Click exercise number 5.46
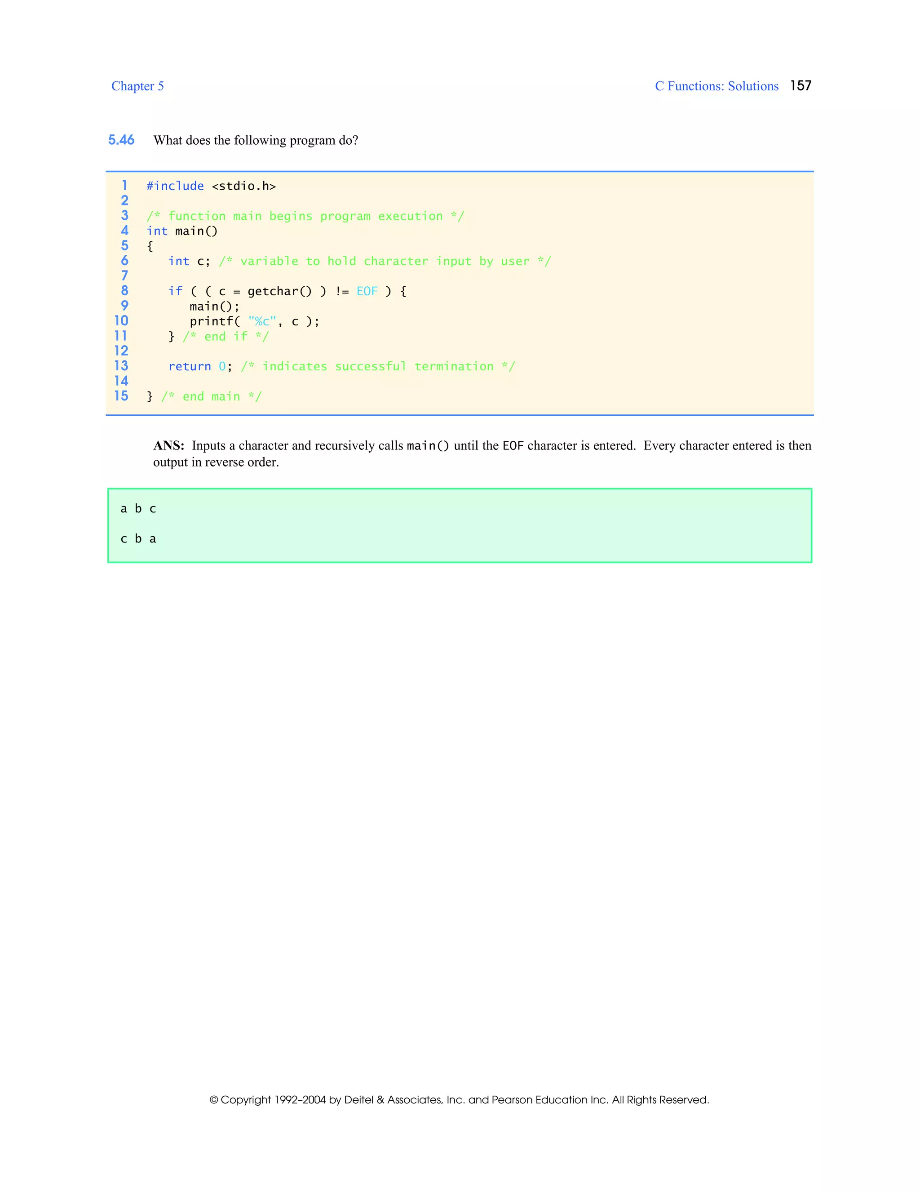 coord(121,140)
